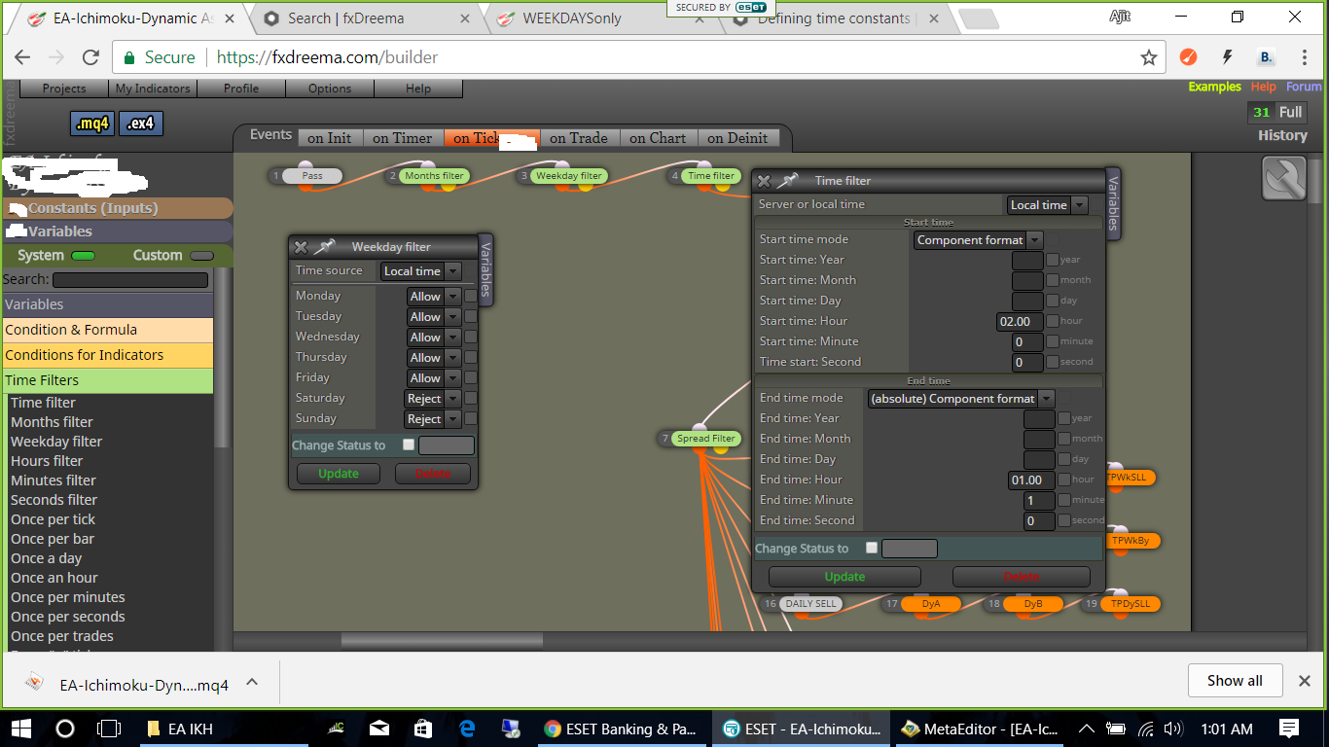Open the wrench settings tool icon
The height and width of the screenshot is (747, 1329).
coord(1283,178)
